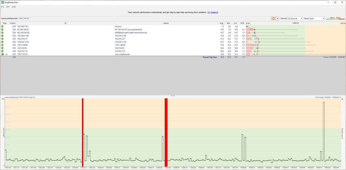Click the Focus: 13:50:56 - 14:00:56 label
This screenshot has height=170, width=346.
coord(334,57)
